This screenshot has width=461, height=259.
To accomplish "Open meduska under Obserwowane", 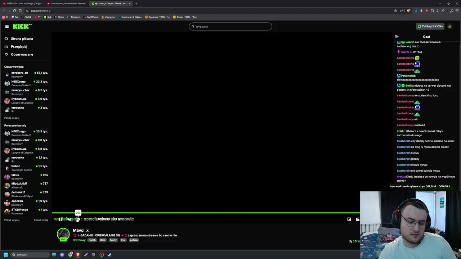I will pyautogui.click(x=26, y=109).
